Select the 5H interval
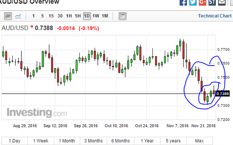Viewport: 233px width, 145px height. click(x=78, y=16)
